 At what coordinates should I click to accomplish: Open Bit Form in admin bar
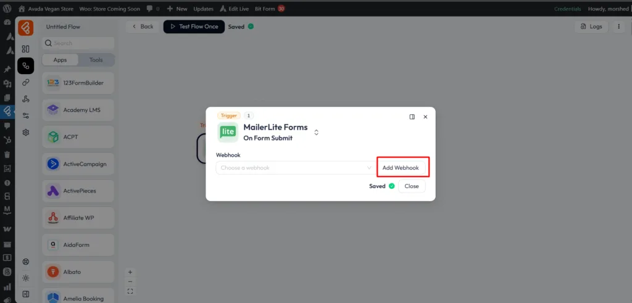tap(270, 9)
